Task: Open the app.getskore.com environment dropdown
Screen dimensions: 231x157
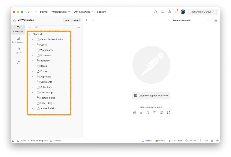Action: coord(191,20)
